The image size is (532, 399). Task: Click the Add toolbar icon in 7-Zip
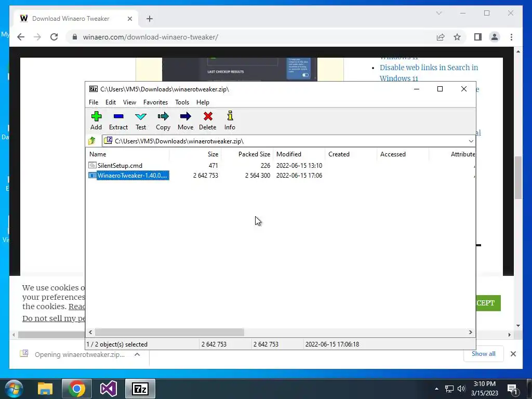96,121
